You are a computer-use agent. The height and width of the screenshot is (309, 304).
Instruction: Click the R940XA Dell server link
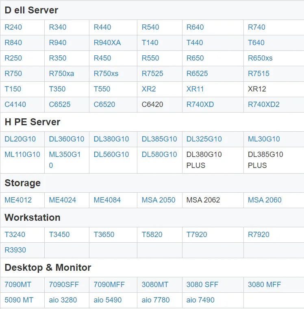click(107, 43)
